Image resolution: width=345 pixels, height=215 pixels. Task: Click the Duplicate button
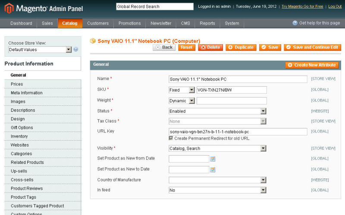241,47
